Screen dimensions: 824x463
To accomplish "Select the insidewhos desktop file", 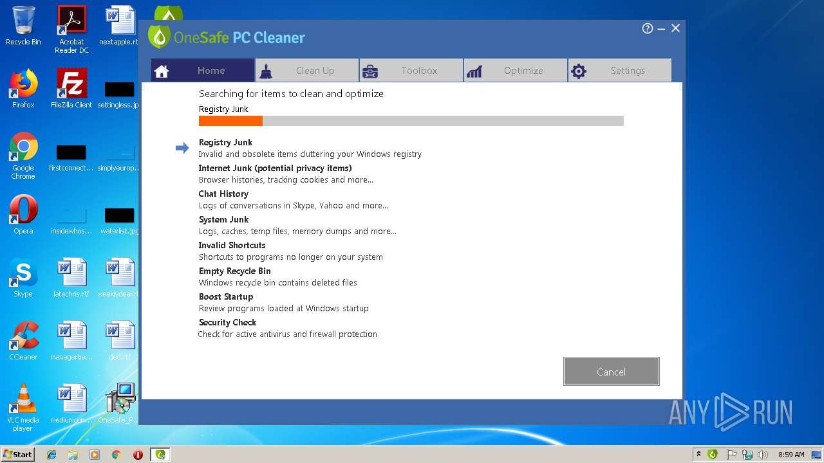I will [71, 220].
